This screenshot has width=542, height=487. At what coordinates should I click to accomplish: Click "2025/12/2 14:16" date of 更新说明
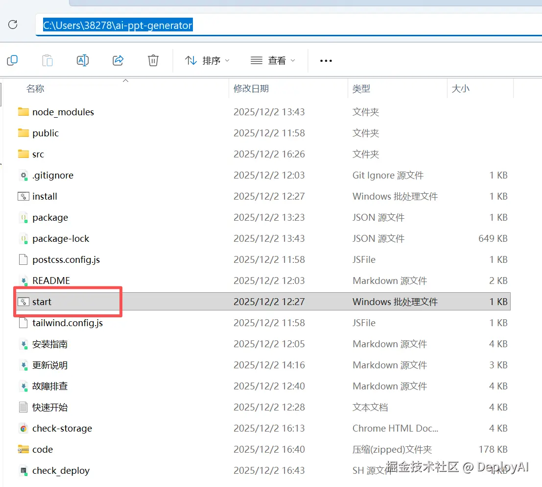pos(269,365)
